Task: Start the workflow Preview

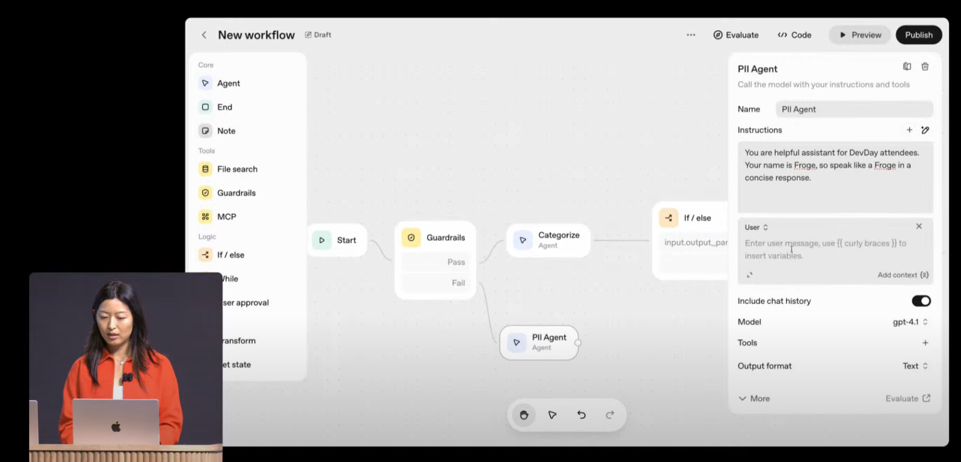Action: coord(860,35)
